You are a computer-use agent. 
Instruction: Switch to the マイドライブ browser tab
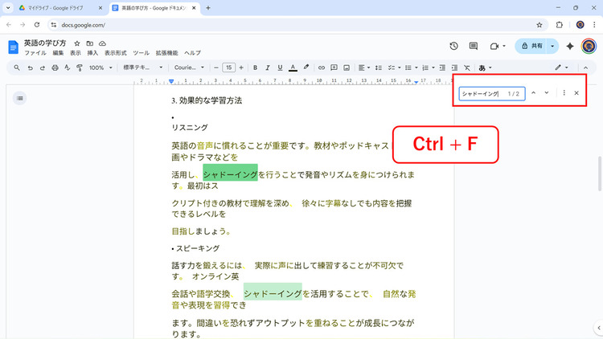point(55,8)
